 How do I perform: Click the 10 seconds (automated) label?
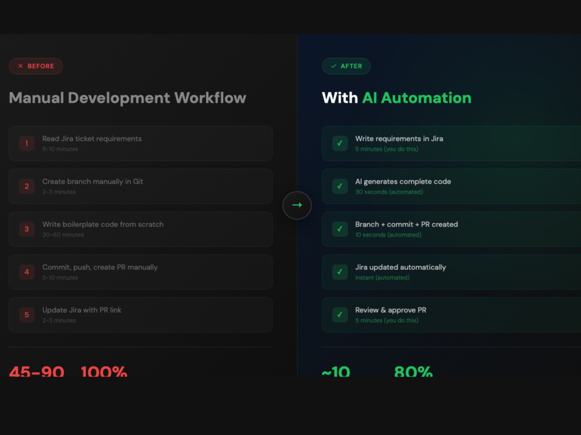pos(388,235)
